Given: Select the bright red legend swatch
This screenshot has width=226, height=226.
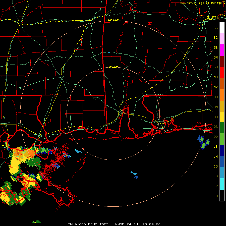Looking at the screenshot, I should [x=222, y=72].
